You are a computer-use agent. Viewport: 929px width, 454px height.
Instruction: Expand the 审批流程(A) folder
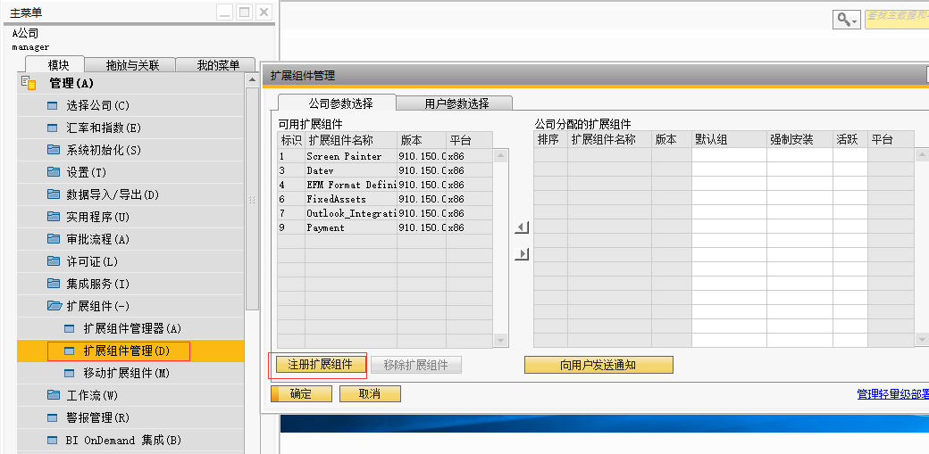[x=130, y=239]
